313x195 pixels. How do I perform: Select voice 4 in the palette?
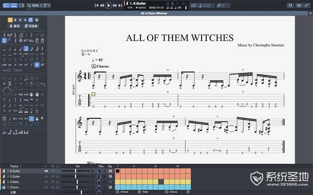coord(25,20)
